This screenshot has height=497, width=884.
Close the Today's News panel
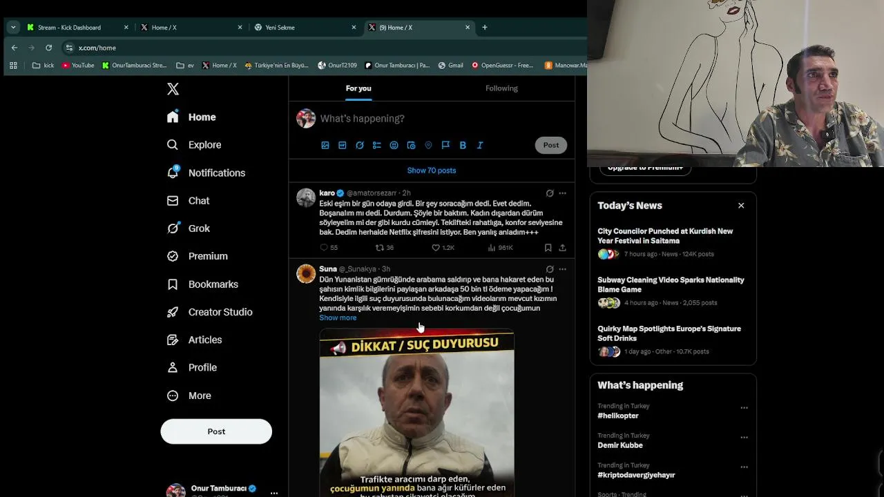point(741,206)
